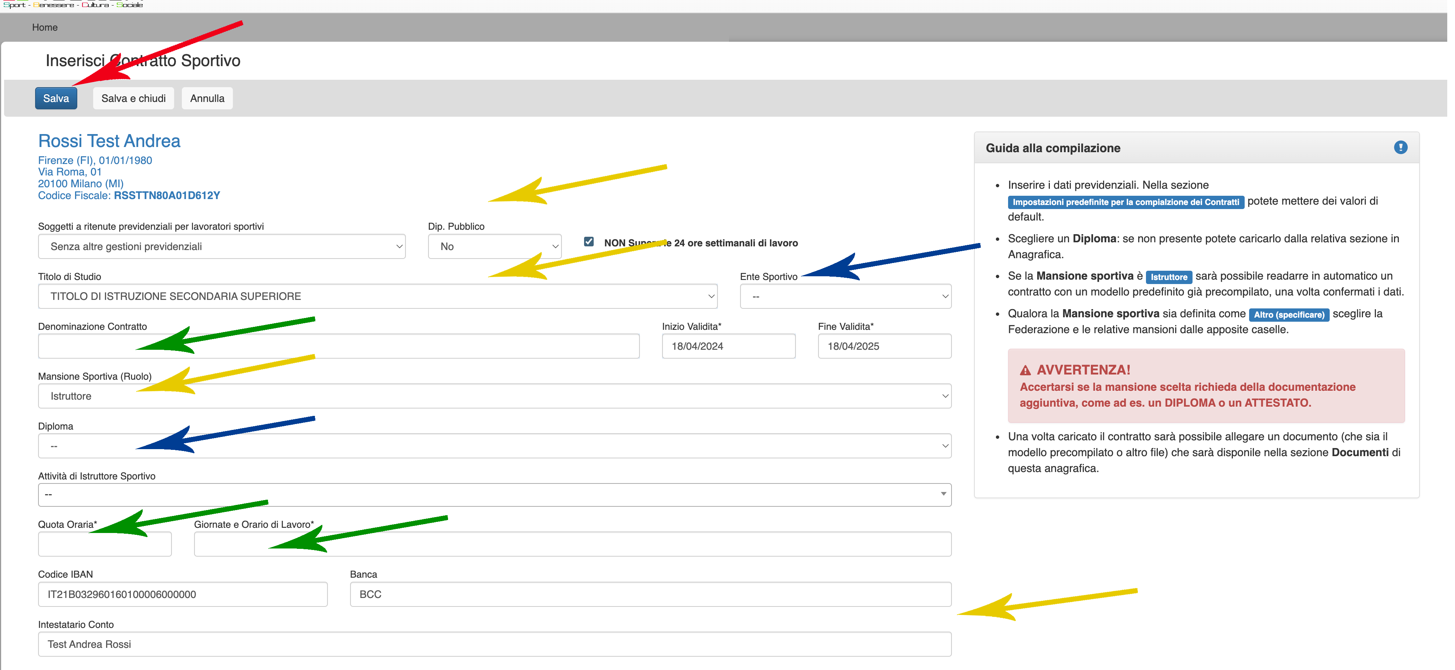Image resolution: width=1455 pixels, height=670 pixels.
Task: Click the Codice IBAN input field
Action: [x=183, y=594]
